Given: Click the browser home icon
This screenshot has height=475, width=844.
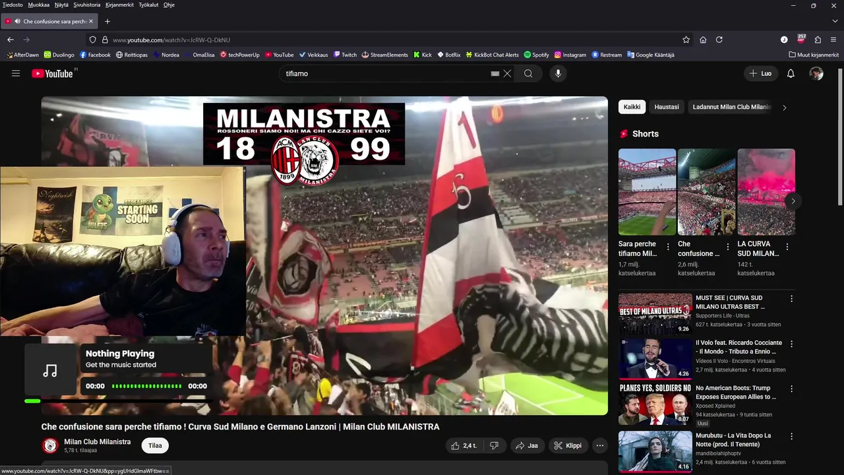Looking at the screenshot, I should coord(703,40).
